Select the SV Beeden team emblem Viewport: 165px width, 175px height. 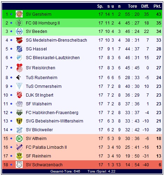point(19,31)
